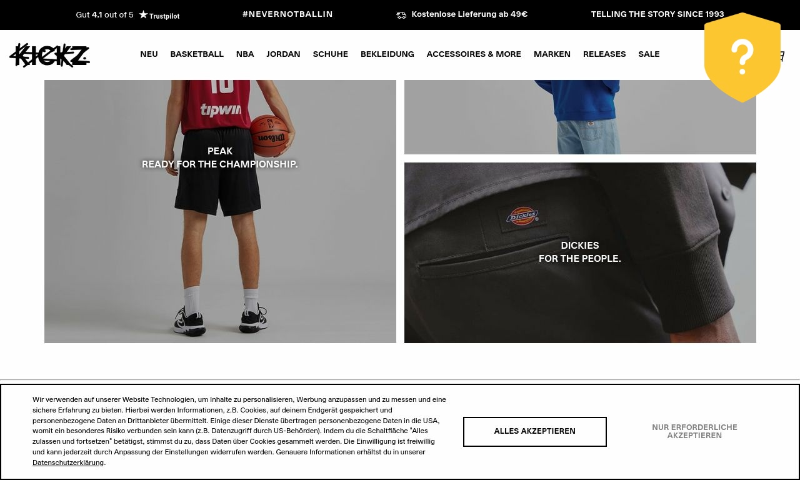Click the Trustpilot star icon
This screenshot has height=480, width=800.
click(143, 14)
